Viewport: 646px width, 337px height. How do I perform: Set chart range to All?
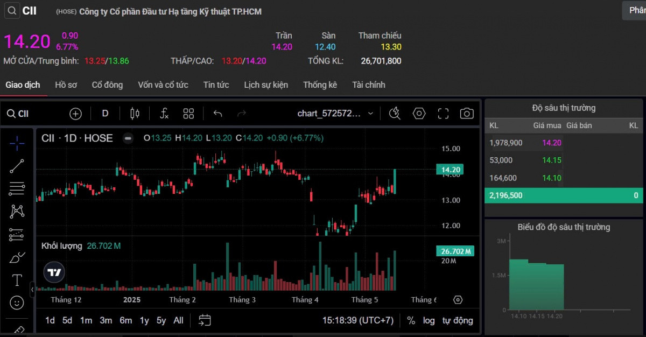point(178,320)
